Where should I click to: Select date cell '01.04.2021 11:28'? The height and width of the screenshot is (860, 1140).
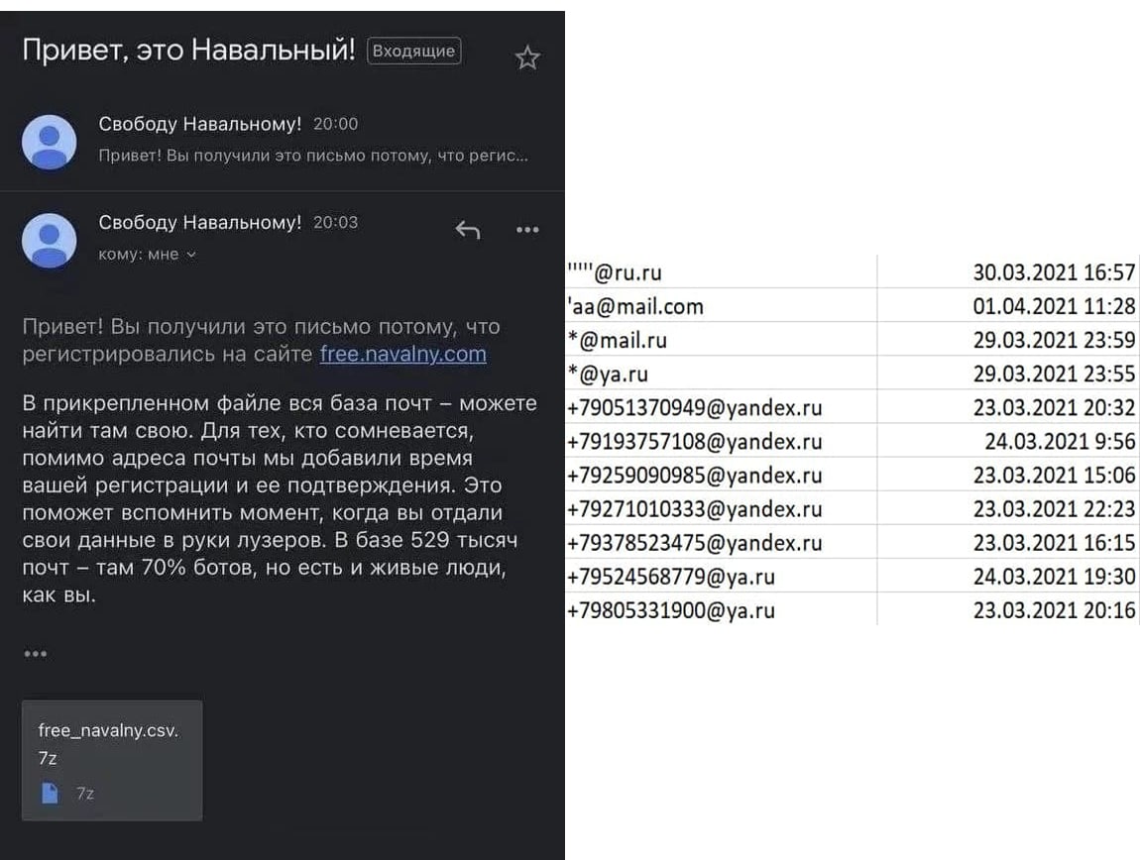click(x=1008, y=305)
